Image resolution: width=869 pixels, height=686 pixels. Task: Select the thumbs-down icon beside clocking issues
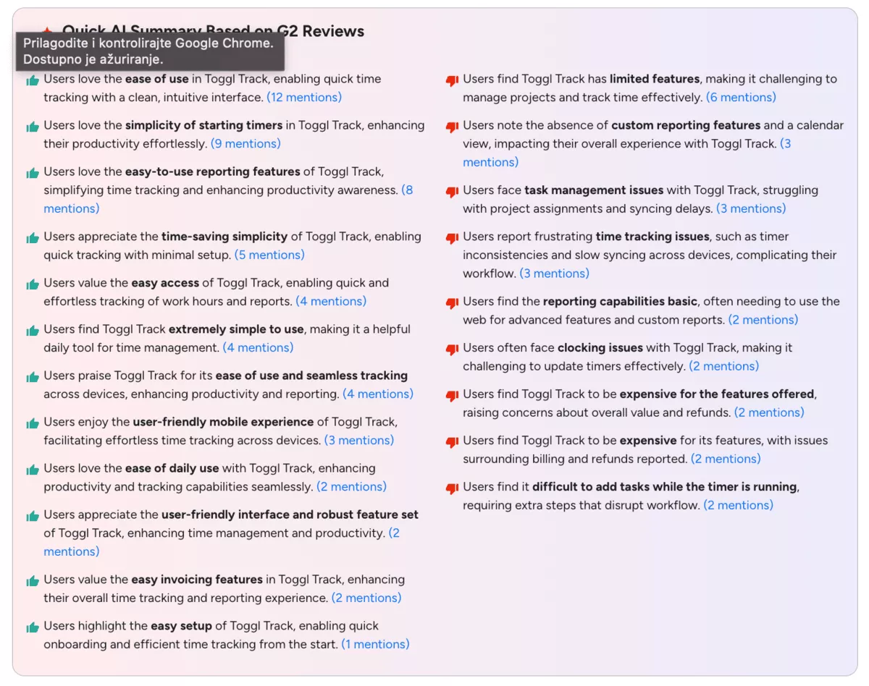pyautogui.click(x=451, y=348)
